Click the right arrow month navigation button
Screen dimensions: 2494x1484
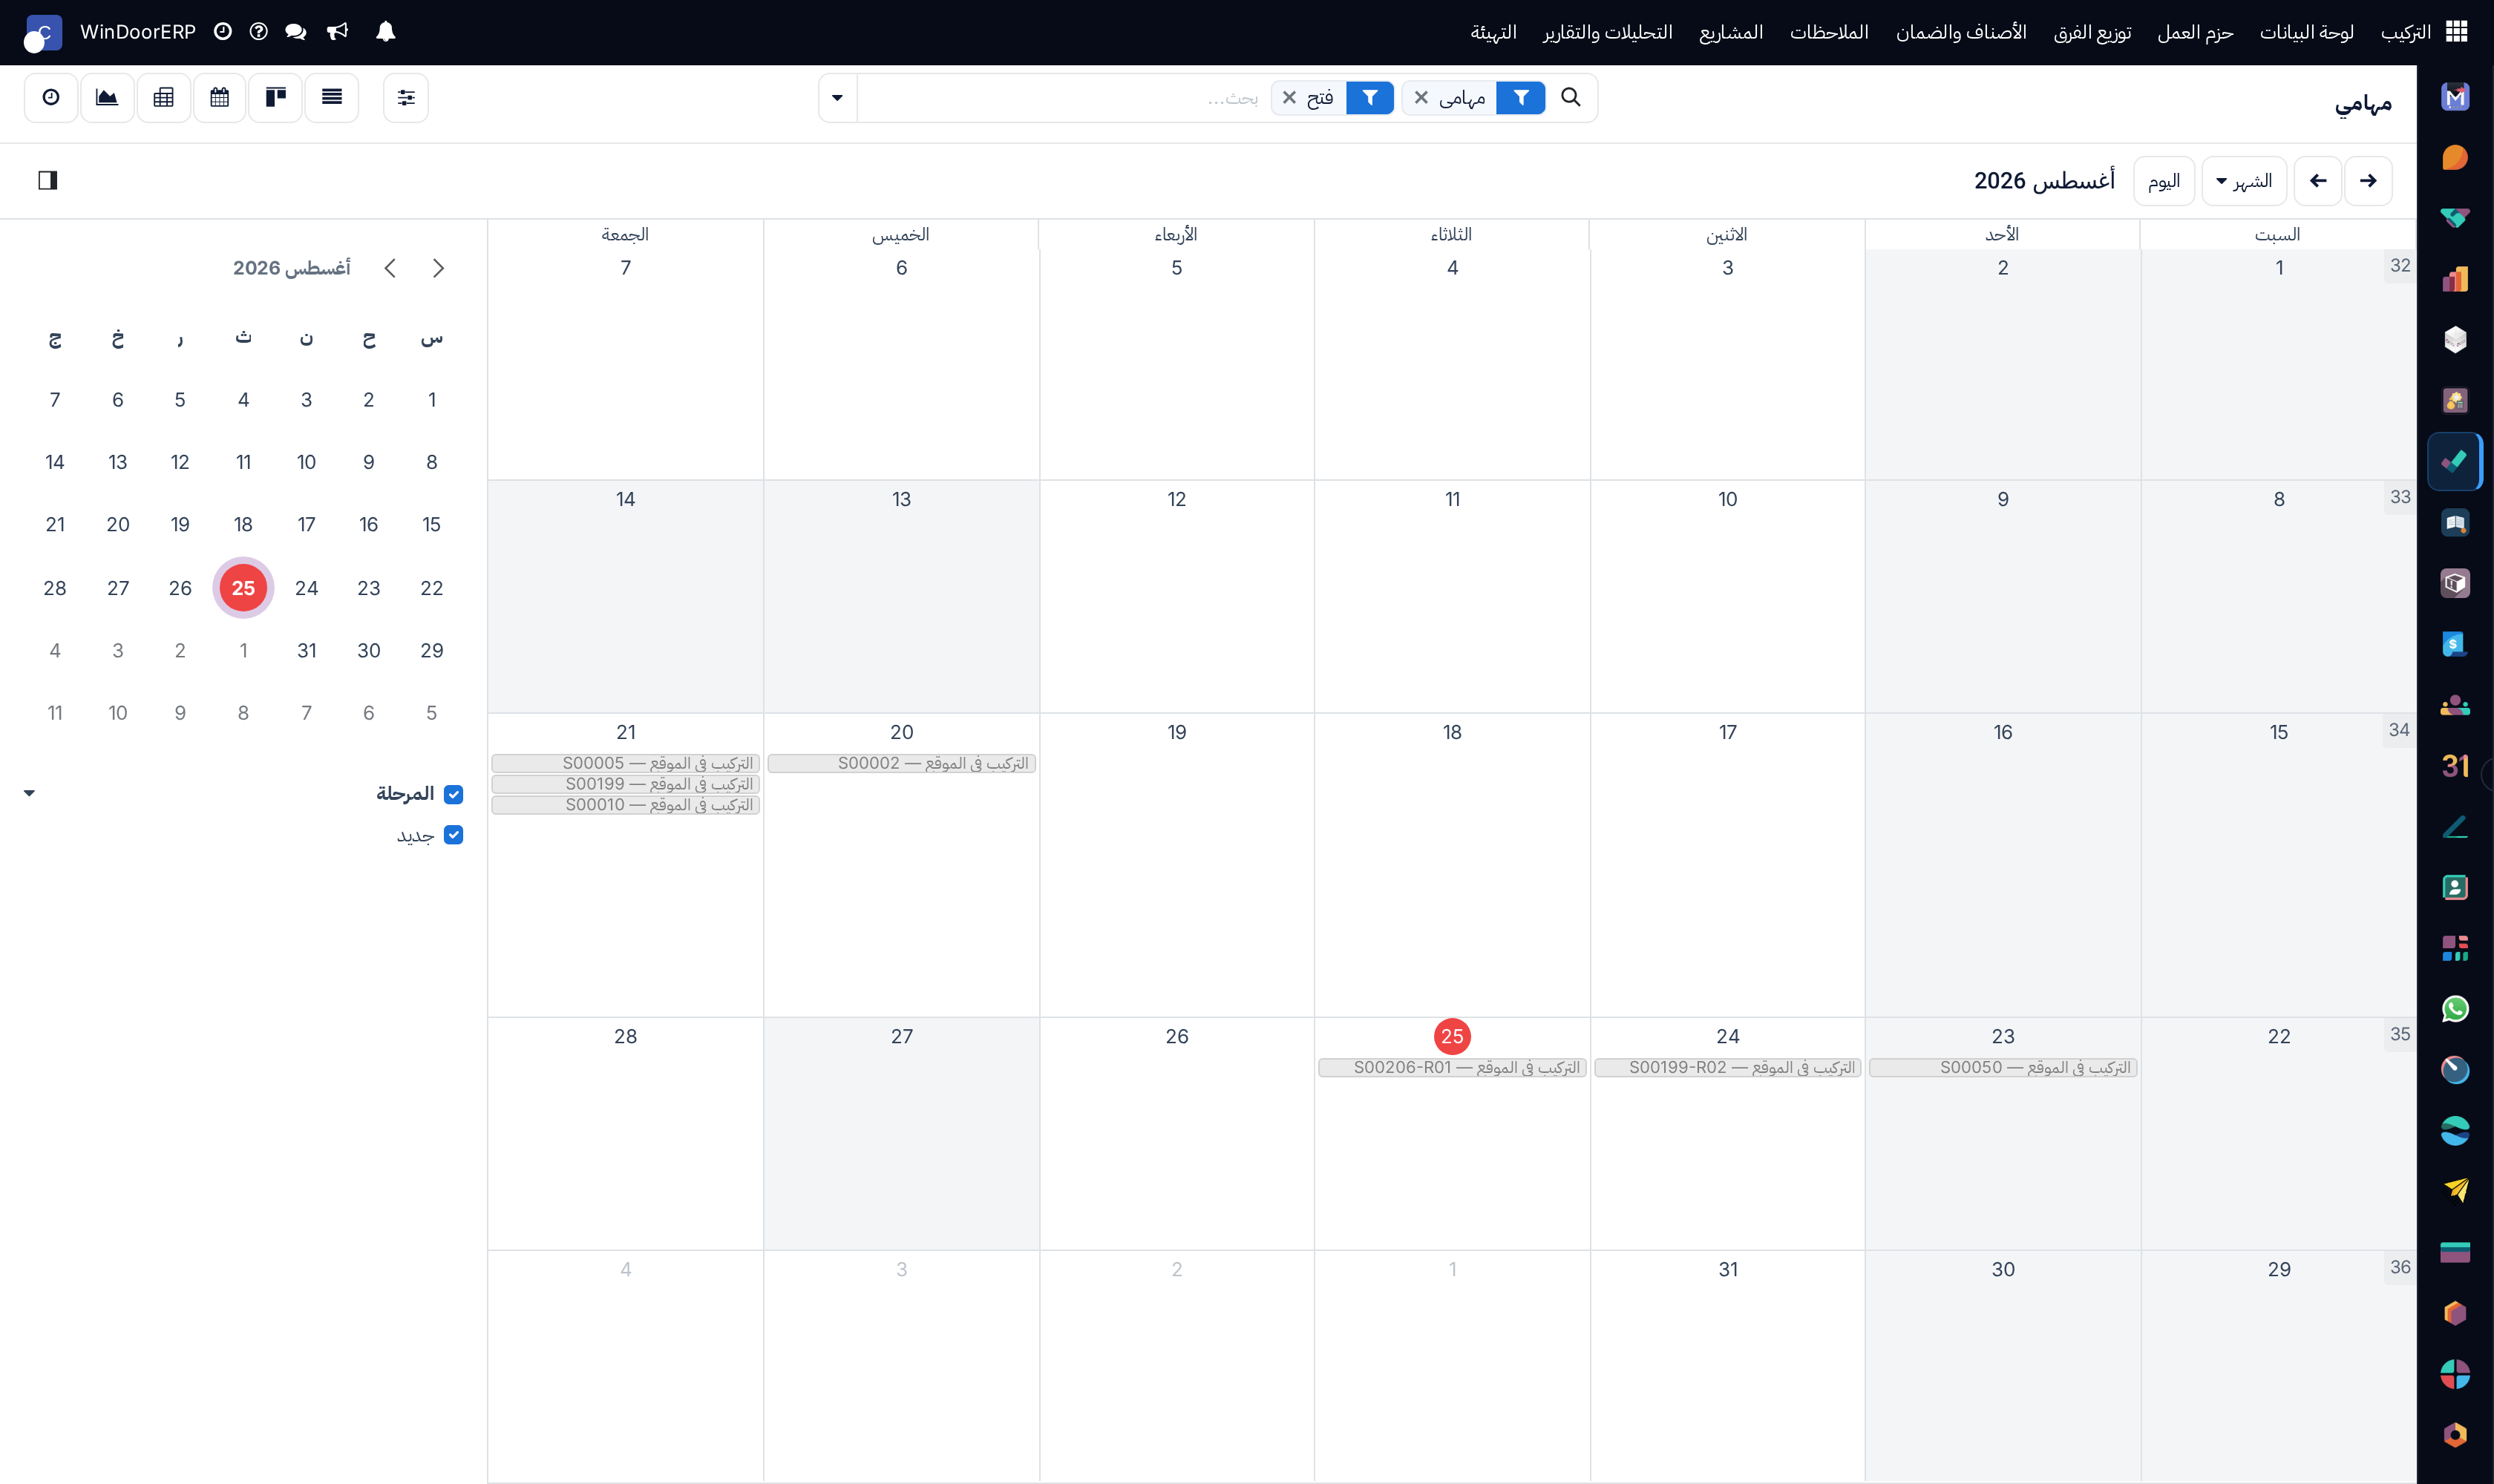click(2367, 181)
